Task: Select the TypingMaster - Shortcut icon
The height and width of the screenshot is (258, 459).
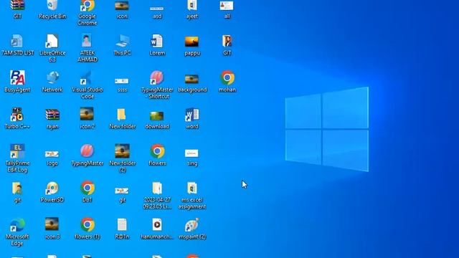Action: tap(157, 85)
